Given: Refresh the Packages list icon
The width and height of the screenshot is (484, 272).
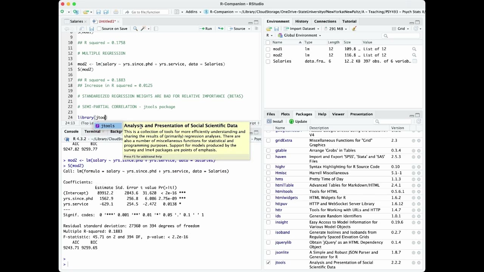Looking at the screenshot, I should pyautogui.click(x=419, y=122).
